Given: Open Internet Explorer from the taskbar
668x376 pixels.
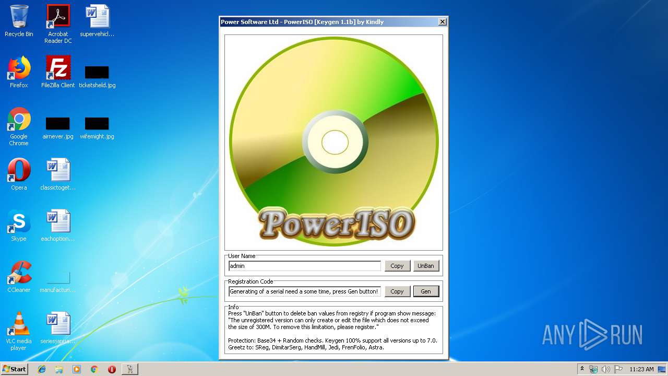Looking at the screenshot, I should pos(42,369).
